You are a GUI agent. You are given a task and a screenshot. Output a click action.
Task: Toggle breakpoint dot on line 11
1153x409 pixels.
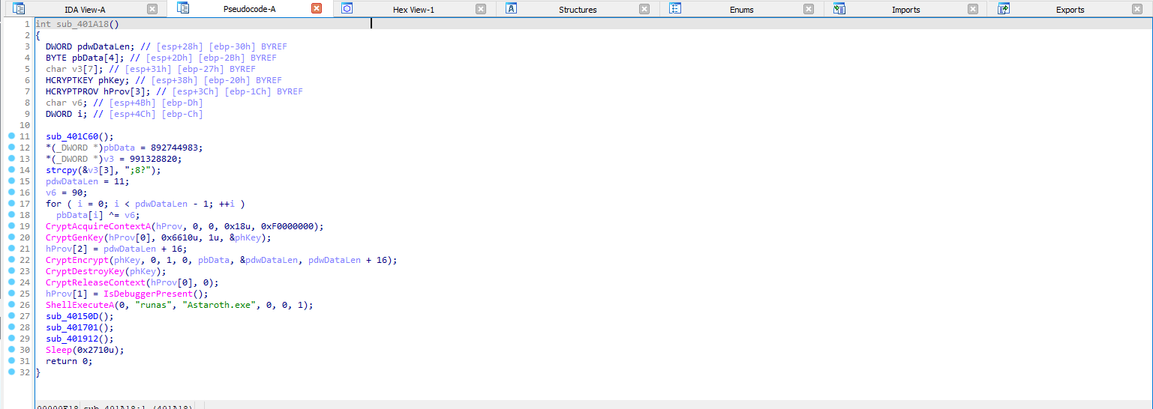11,136
